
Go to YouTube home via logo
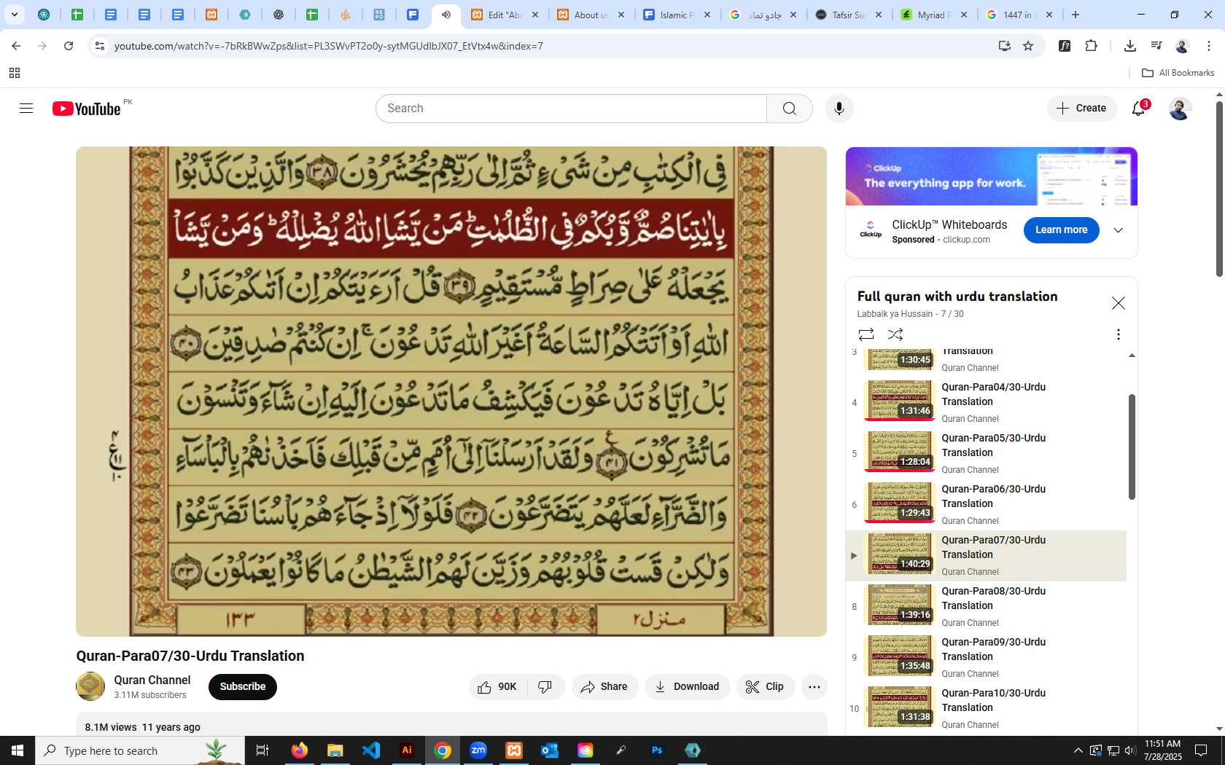(x=86, y=109)
